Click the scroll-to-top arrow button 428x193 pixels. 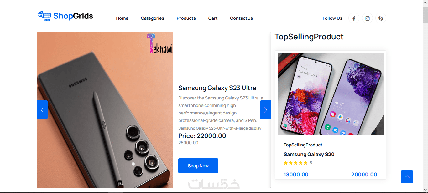407,177
